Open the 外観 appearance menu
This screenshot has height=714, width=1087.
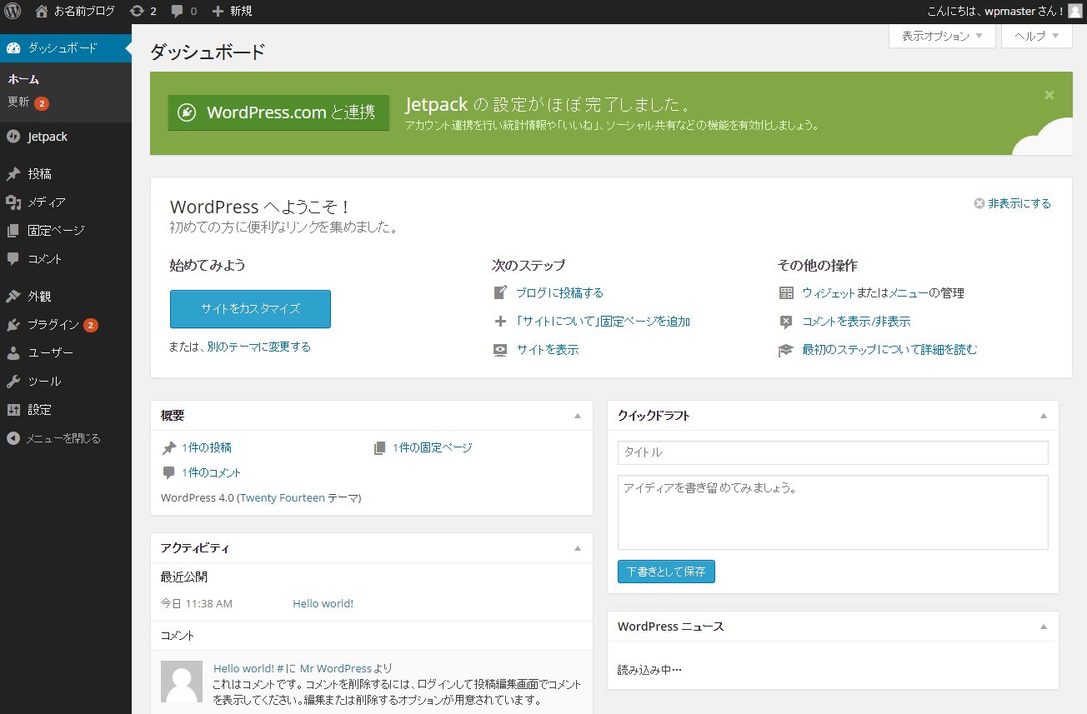(x=65, y=297)
